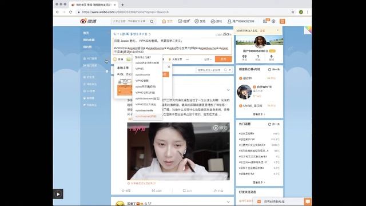
Task: Click the comment icon under the video post
Action: click(x=184, y=191)
